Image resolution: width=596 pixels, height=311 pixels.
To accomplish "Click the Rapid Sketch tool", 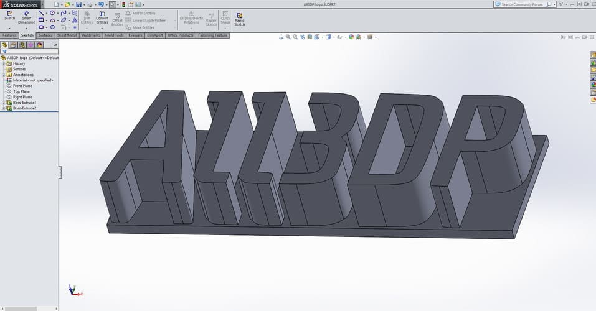I will point(240,19).
